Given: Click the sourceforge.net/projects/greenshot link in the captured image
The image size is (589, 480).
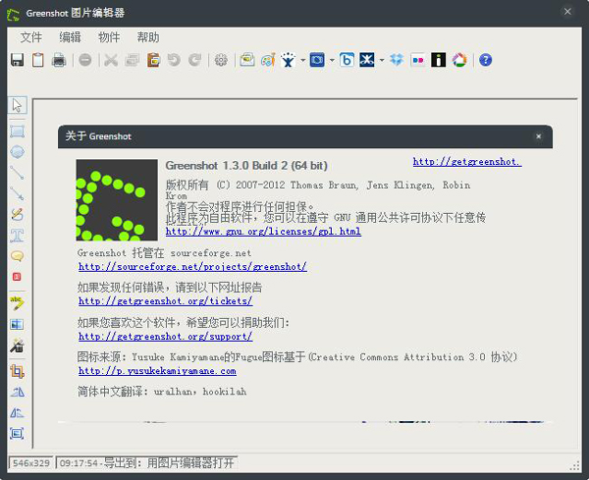Looking at the screenshot, I should (192, 267).
